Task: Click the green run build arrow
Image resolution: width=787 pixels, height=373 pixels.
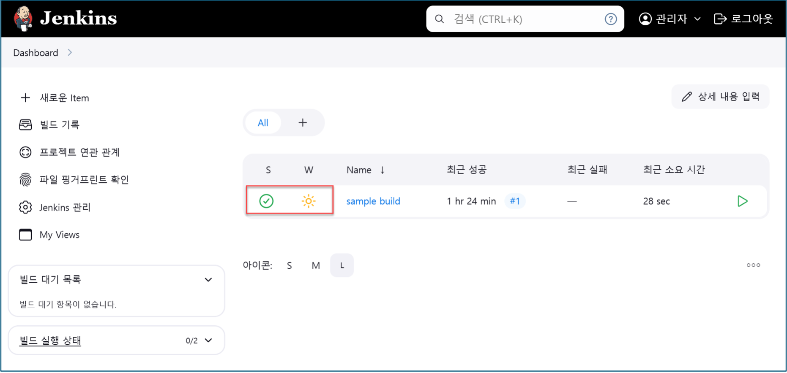Action: (742, 201)
